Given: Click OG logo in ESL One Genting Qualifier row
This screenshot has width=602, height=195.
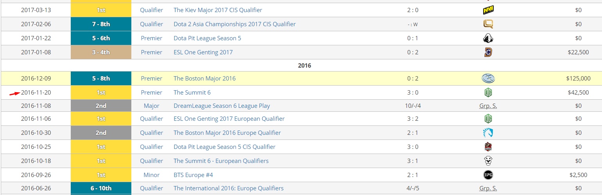Looking at the screenshot, I should 488,119.
